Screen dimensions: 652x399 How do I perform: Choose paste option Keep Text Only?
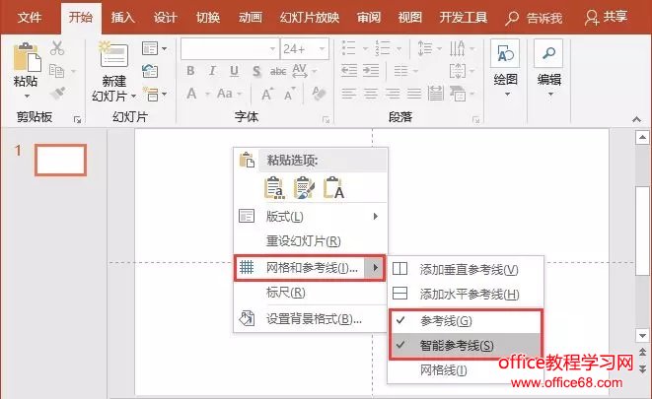pos(333,187)
